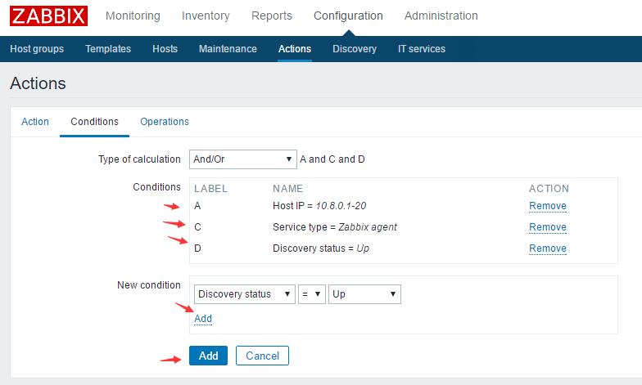The width and height of the screenshot is (642, 385).
Task: Open the IT services section
Action: (x=421, y=49)
